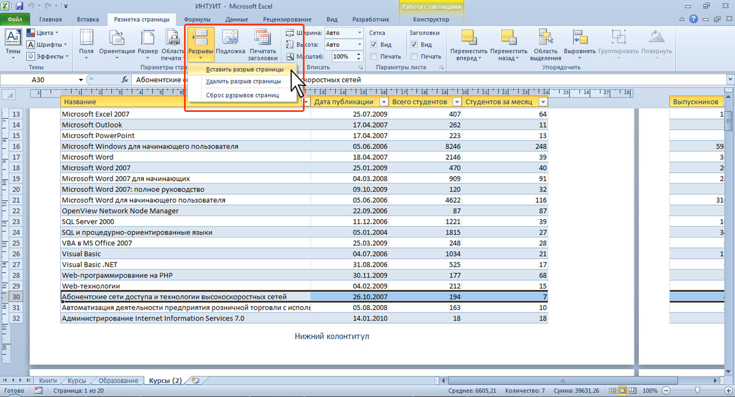Open the Файл tab

(x=15, y=19)
